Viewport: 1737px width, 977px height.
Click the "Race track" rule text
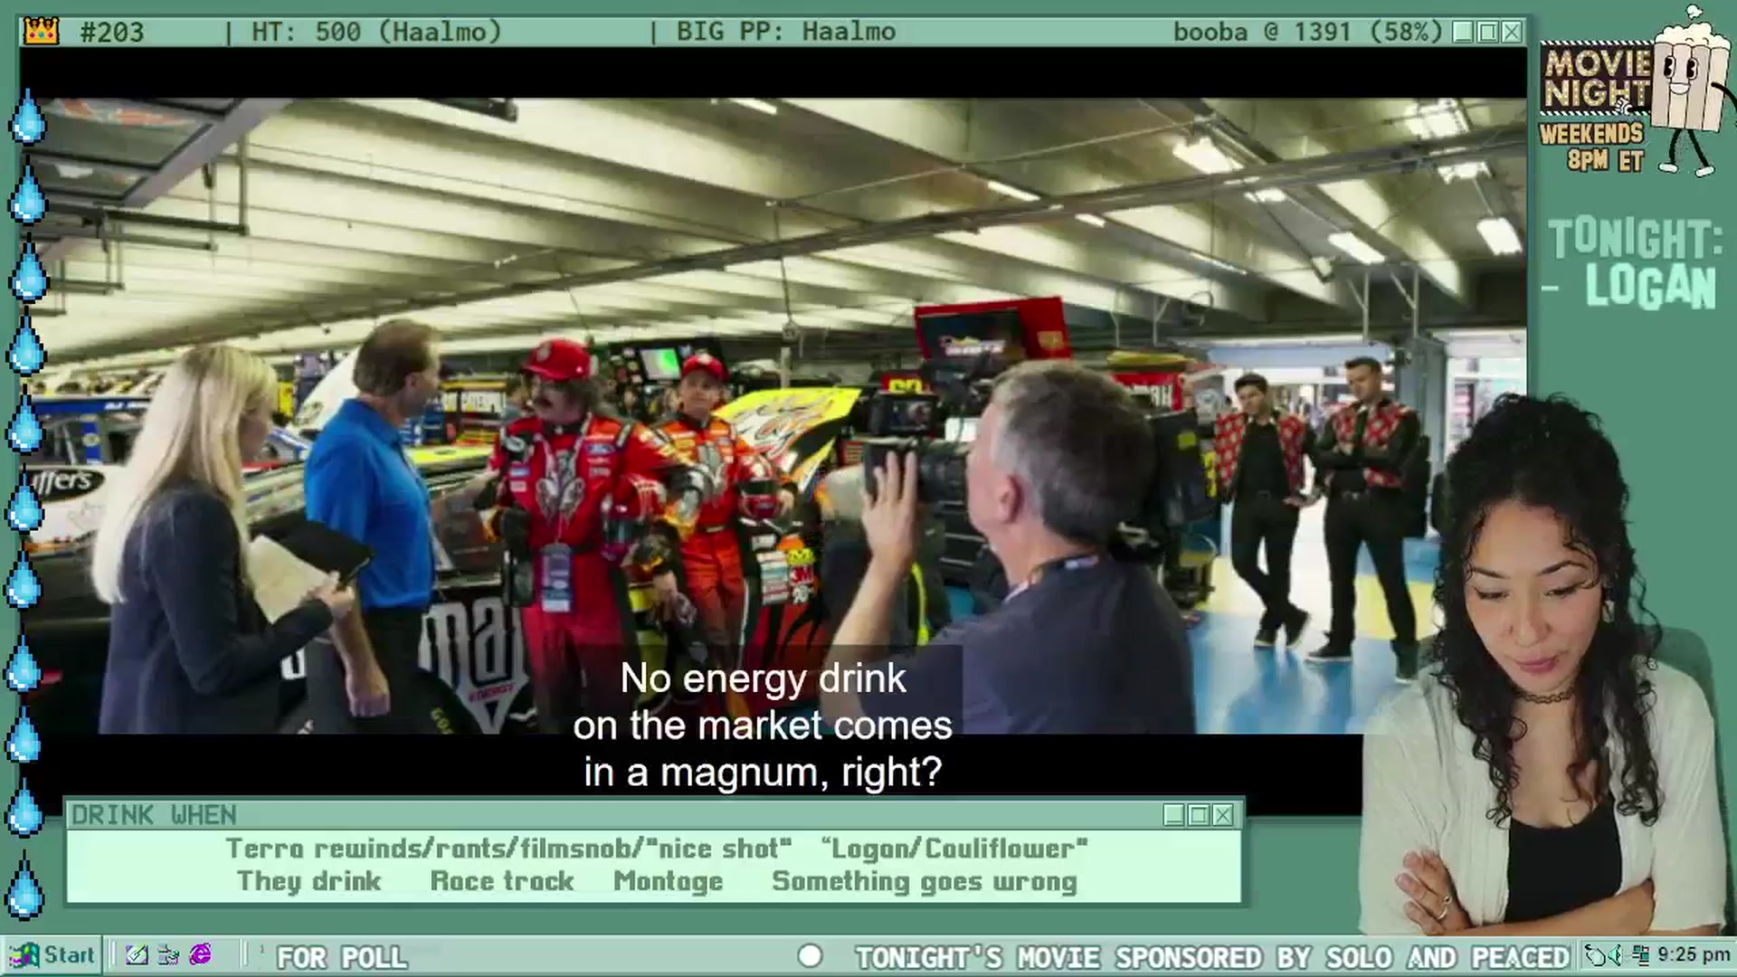click(x=502, y=881)
